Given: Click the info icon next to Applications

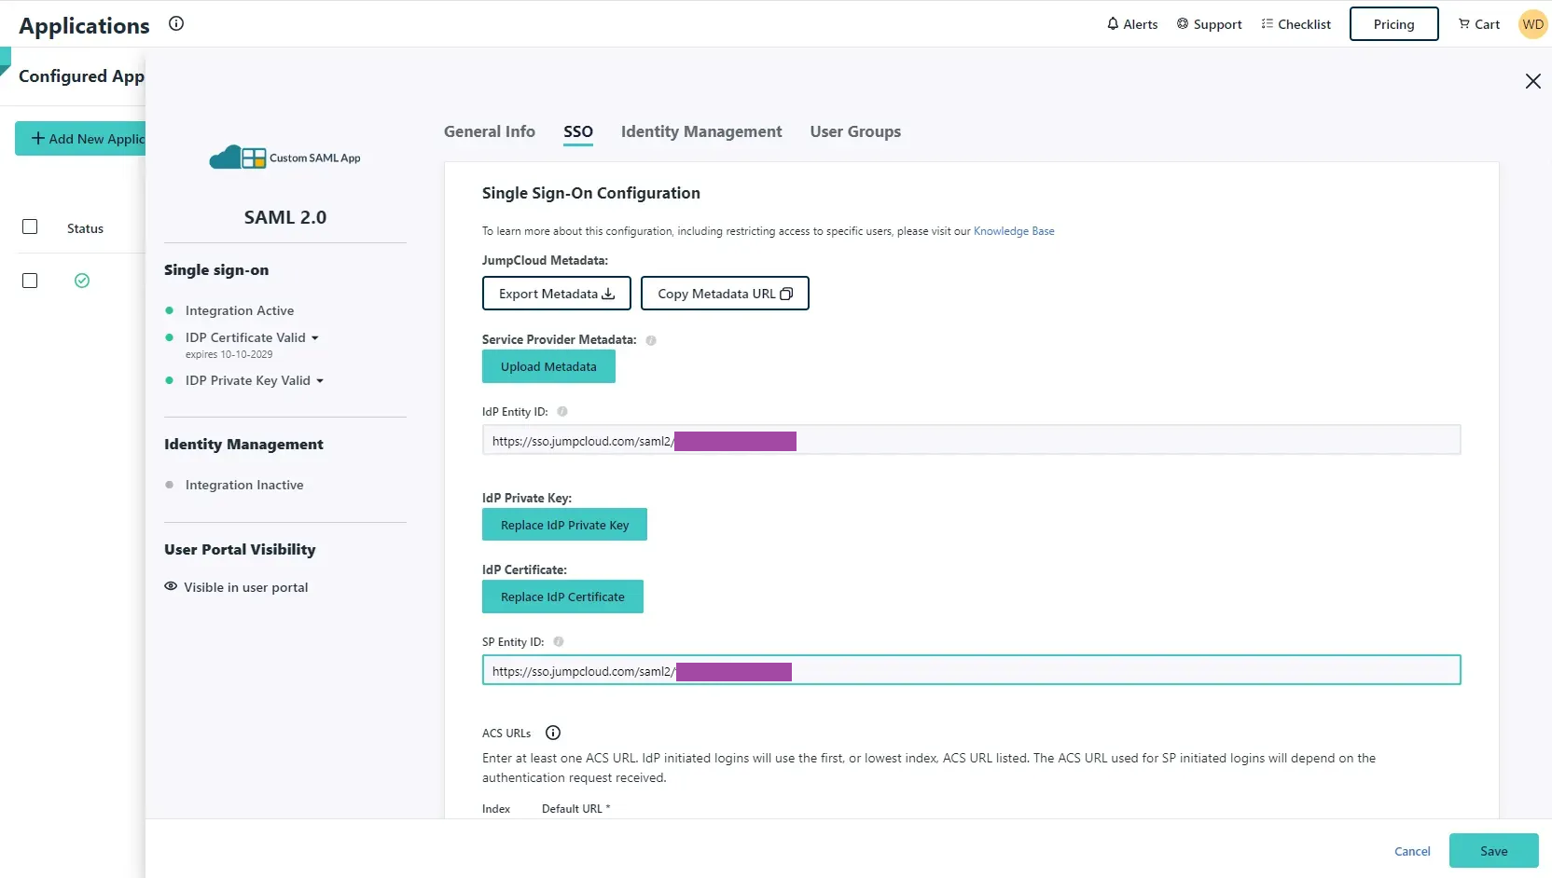Looking at the screenshot, I should click(x=176, y=24).
